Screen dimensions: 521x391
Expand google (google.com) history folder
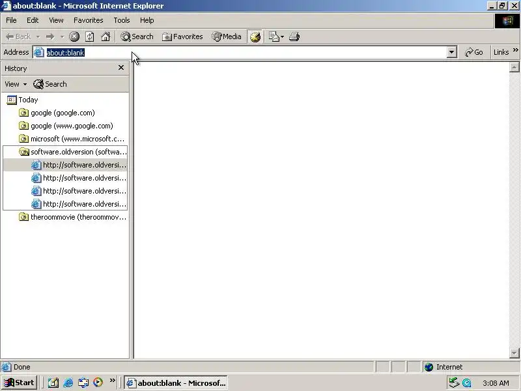click(x=57, y=113)
